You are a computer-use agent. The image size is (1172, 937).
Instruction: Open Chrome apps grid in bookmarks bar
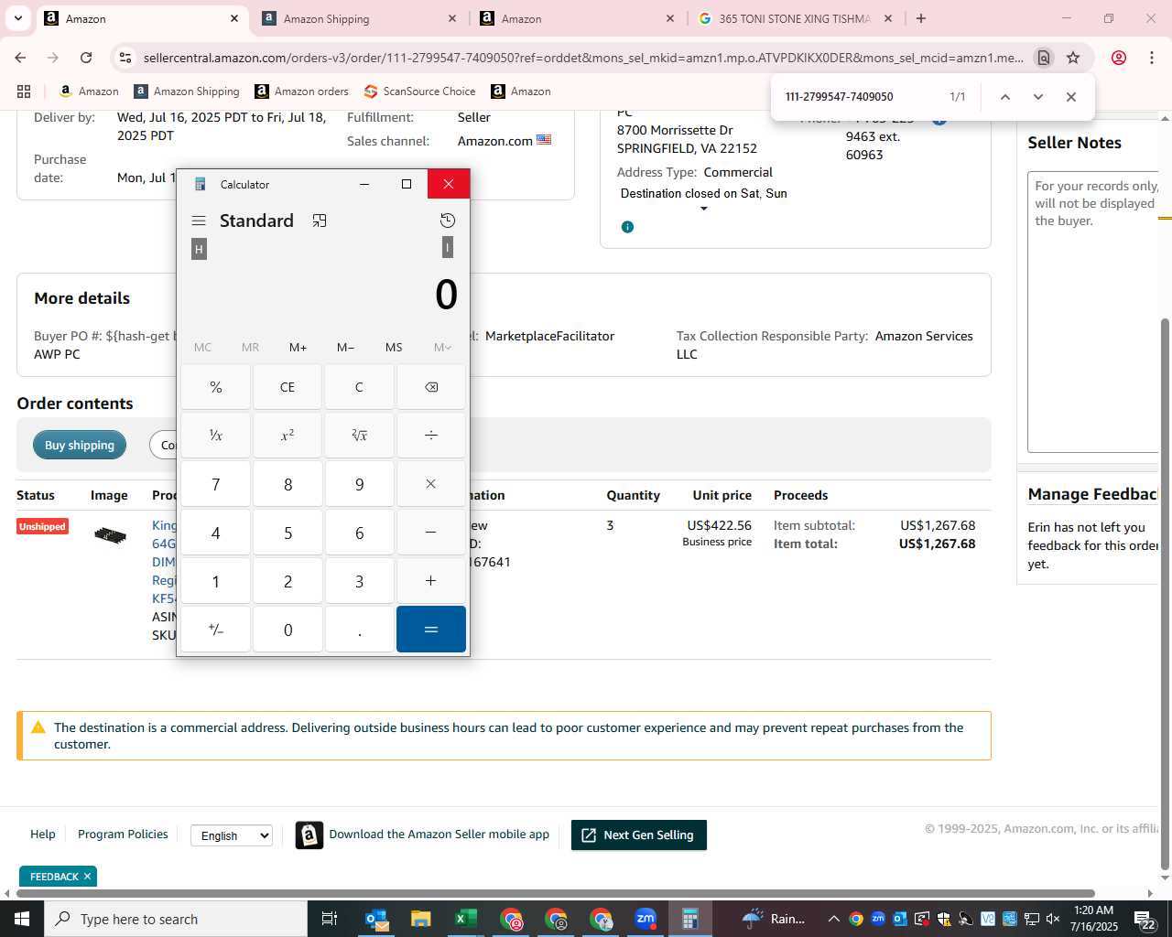coord(24,92)
